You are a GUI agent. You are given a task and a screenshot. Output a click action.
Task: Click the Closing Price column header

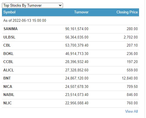click(127, 12)
